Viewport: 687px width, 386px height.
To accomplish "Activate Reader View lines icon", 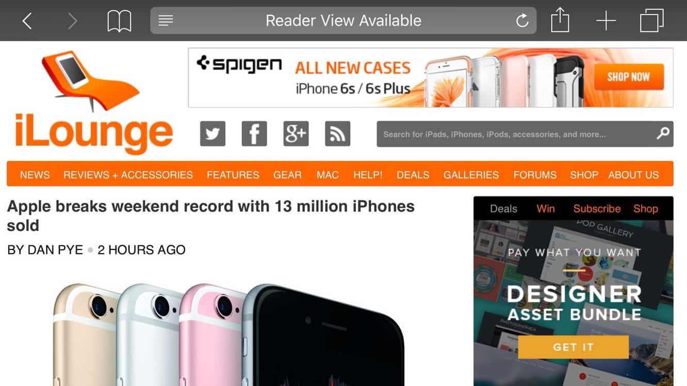I will [x=166, y=21].
